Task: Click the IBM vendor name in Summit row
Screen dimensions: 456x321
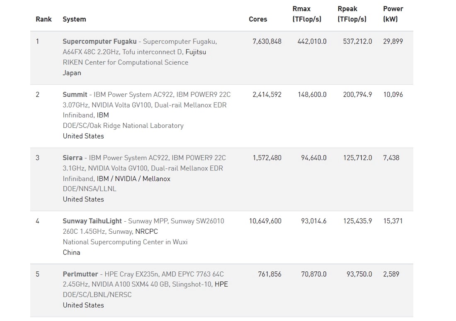Action: pos(103,115)
